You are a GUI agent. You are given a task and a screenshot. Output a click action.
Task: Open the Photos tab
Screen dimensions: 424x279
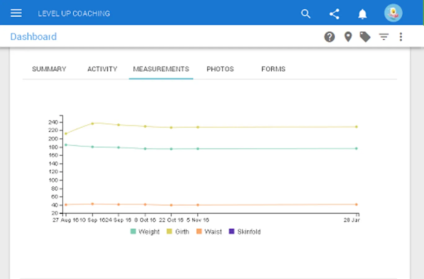click(220, 69)
